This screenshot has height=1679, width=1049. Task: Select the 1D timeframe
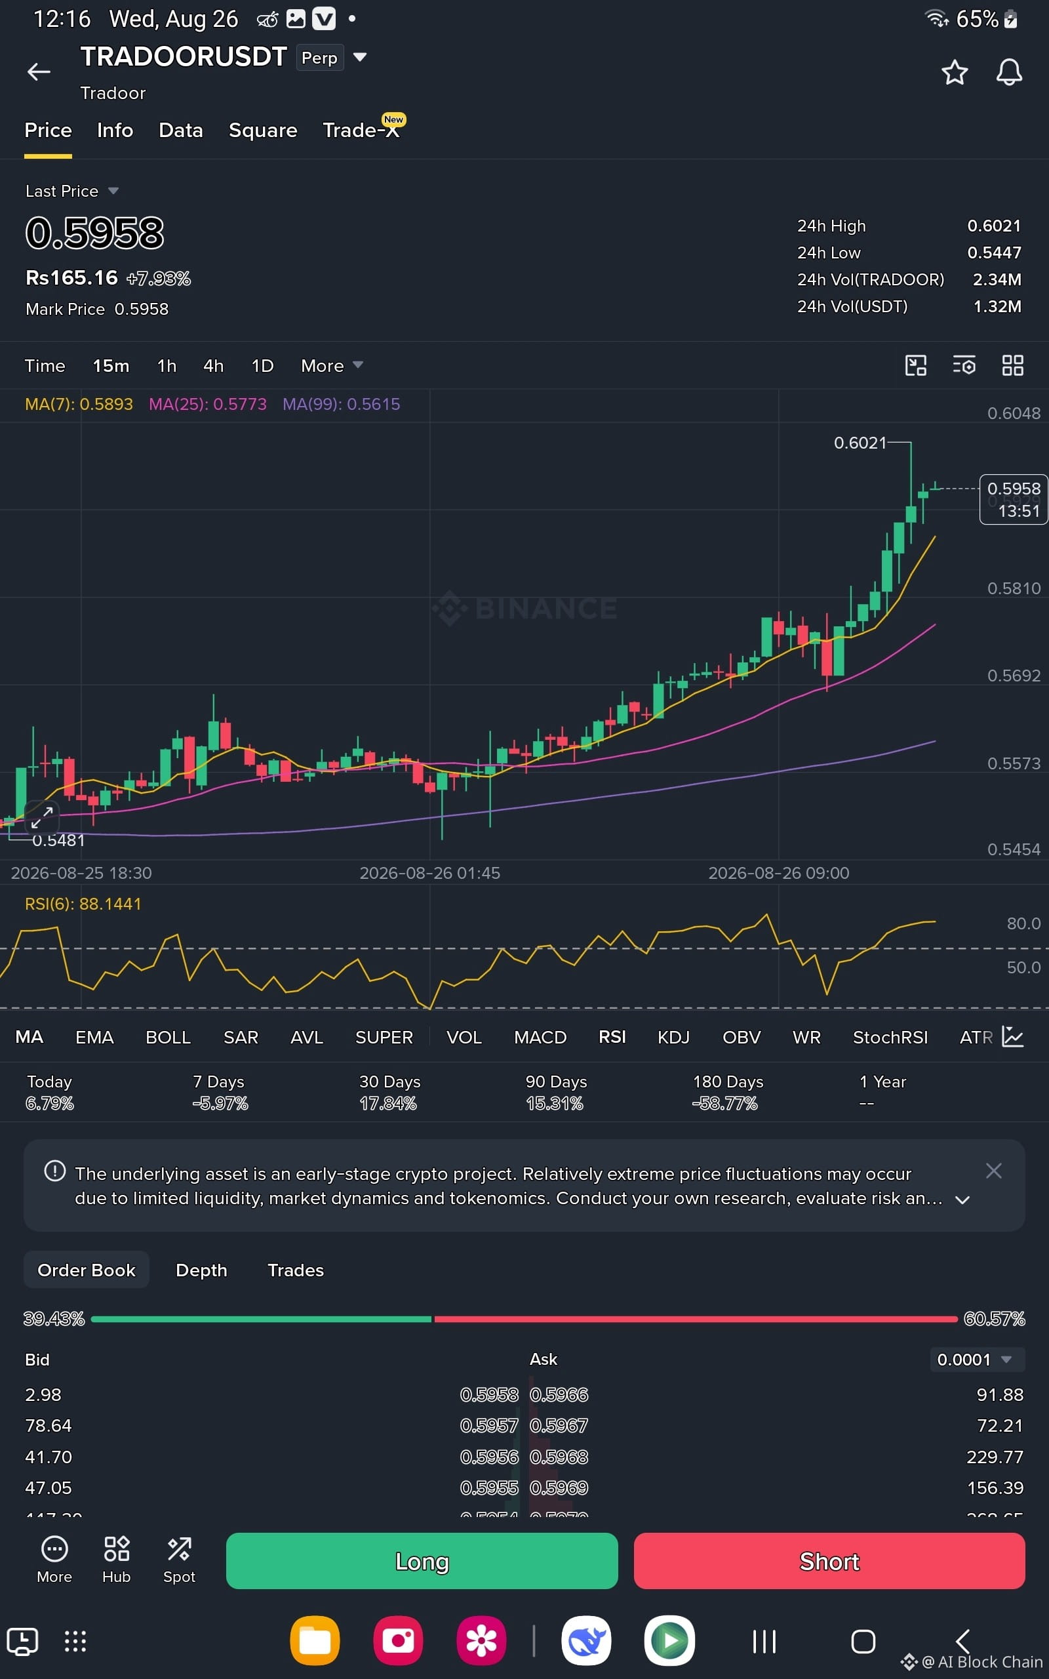tap(262, 365)
